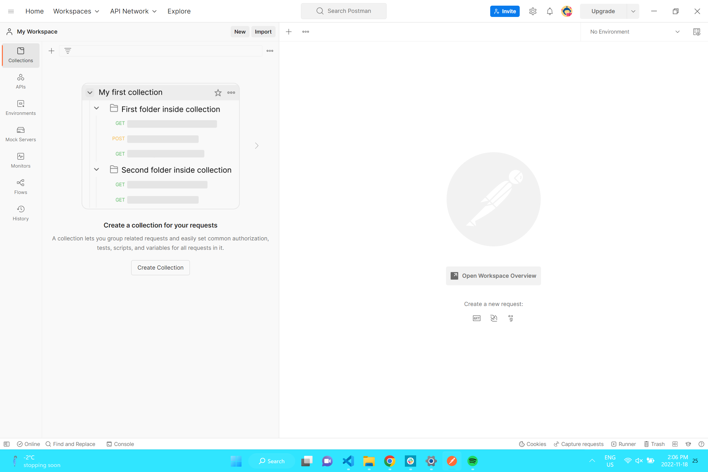
Task: Open the No Environment dropdown
Action: point(634,31)
